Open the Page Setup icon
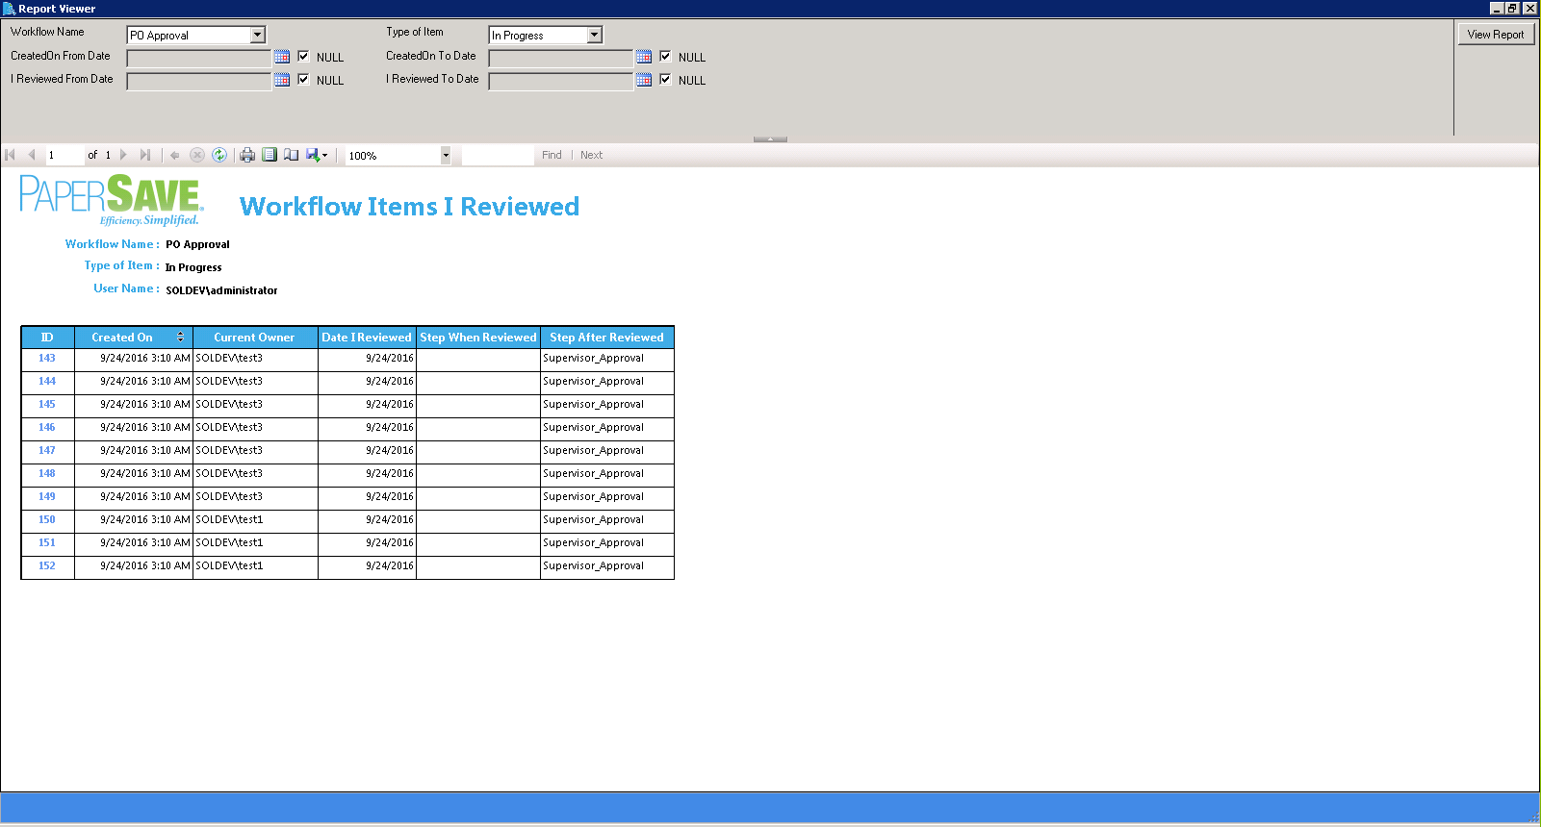The image size is (1541, 827). tap(291, 155)
